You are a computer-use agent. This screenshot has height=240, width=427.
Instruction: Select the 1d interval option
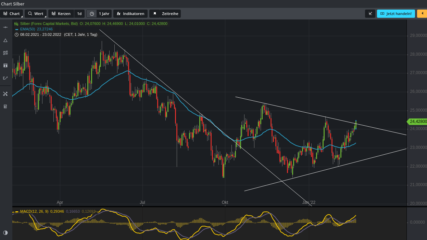pos(79,14)
